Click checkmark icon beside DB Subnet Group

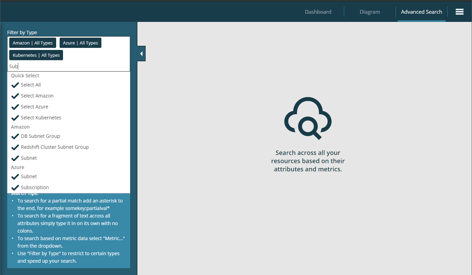click(15, 136)
